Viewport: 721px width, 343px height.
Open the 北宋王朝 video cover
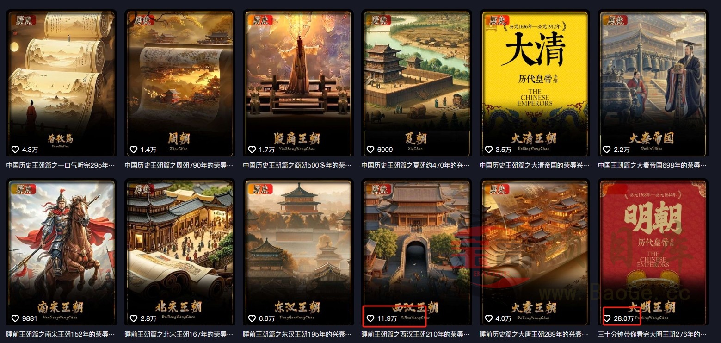[x=179, y=252]
